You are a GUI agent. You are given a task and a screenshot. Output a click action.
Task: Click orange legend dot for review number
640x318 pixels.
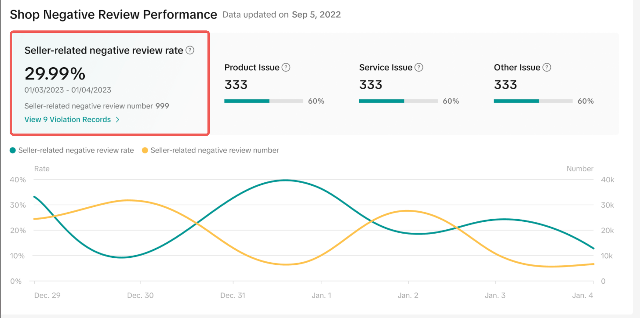145,150
